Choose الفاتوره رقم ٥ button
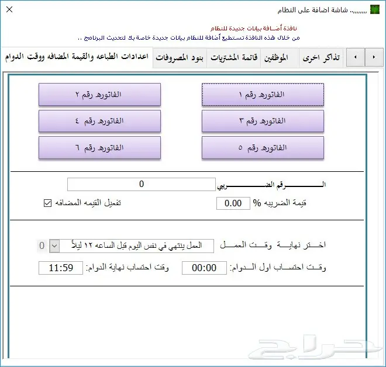Viewport: 386px width, 367px height. point(263,148)
